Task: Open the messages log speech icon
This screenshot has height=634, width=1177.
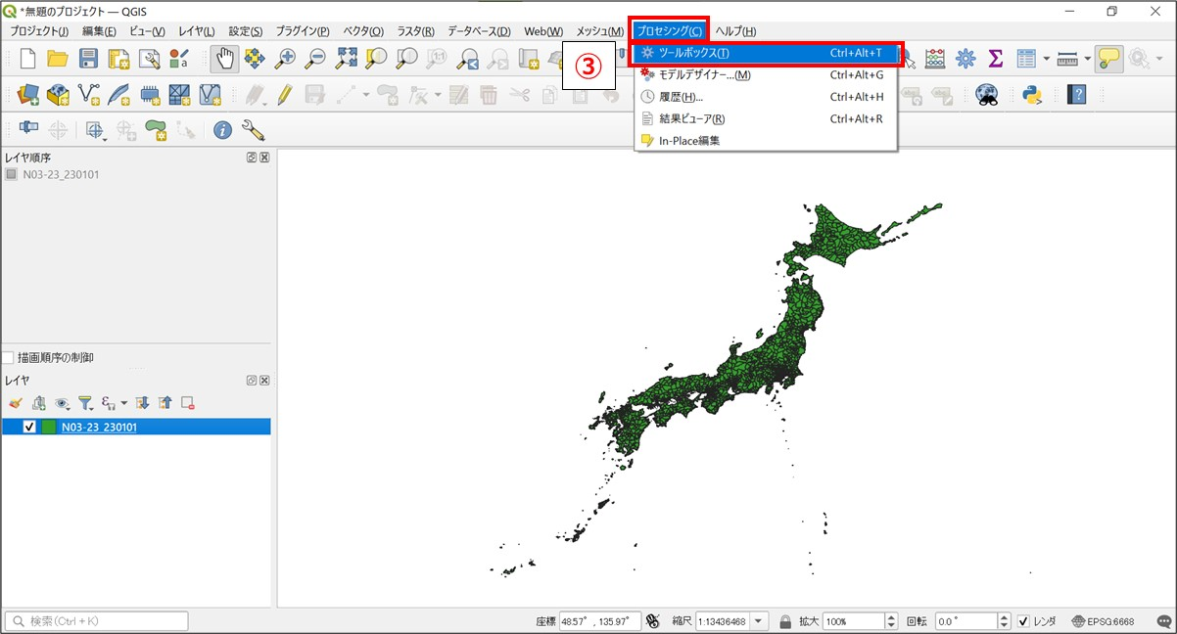Action: pyautogui.click(x=1163, y=621)
